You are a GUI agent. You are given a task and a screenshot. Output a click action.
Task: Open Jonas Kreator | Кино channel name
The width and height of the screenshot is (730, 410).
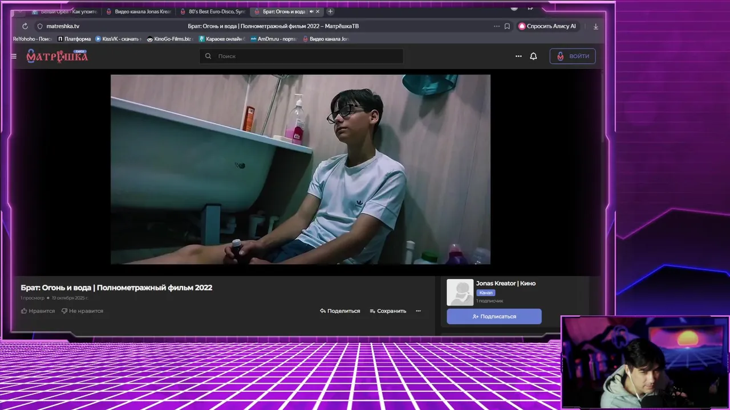pyautogui.click(x=506, y=284)
